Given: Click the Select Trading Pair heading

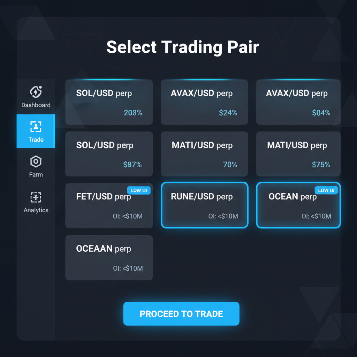Looking at the screenshot, I should pos(183,47).
